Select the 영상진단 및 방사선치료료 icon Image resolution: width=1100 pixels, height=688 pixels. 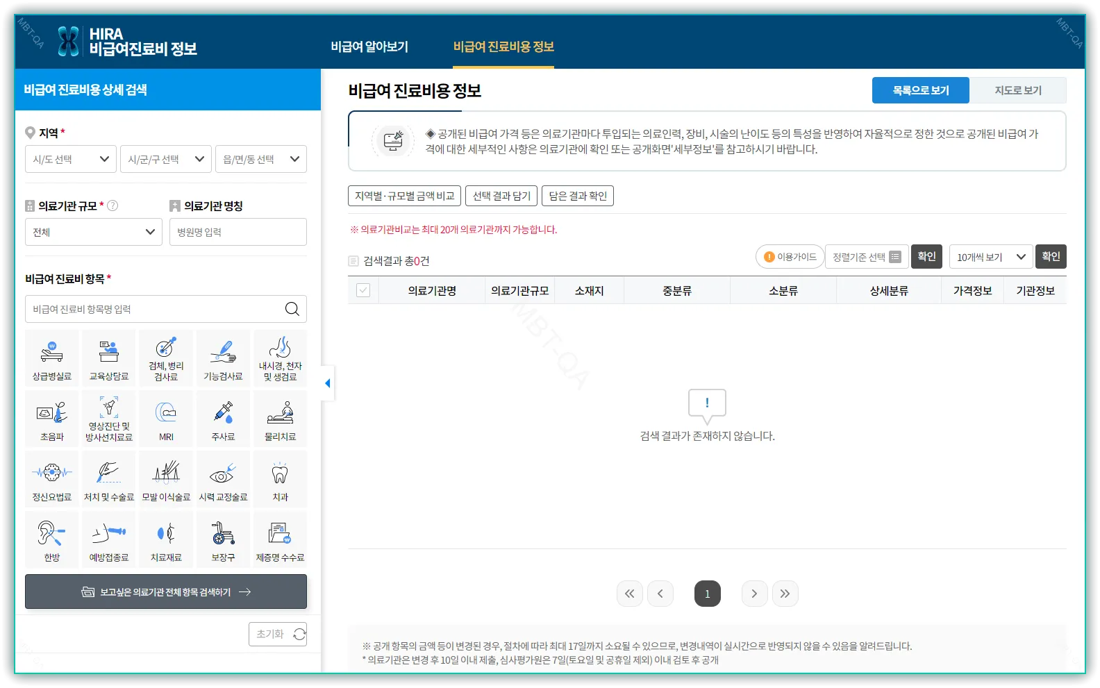point(109,419)
